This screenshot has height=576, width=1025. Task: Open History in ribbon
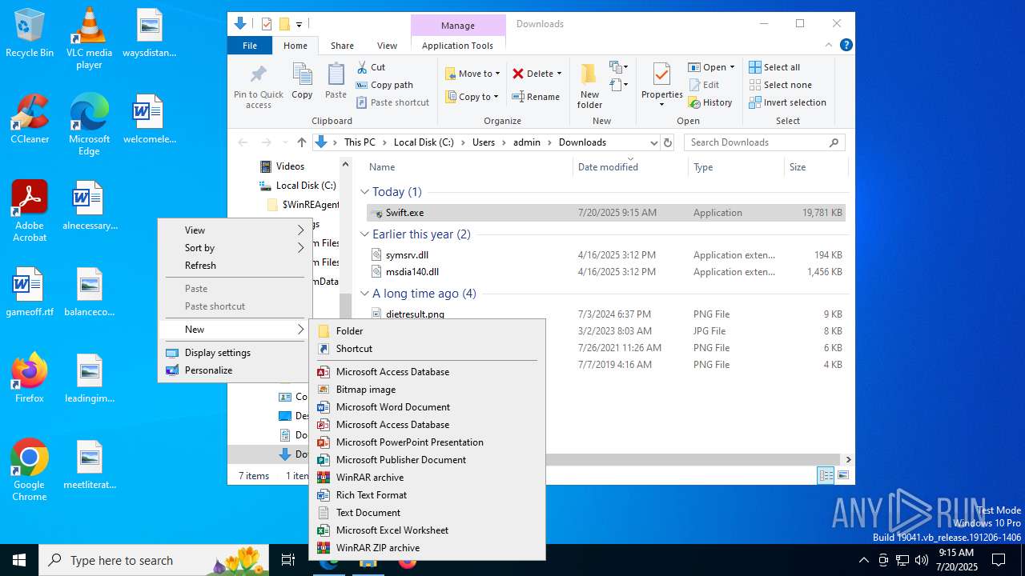click(x=710, y=102)
